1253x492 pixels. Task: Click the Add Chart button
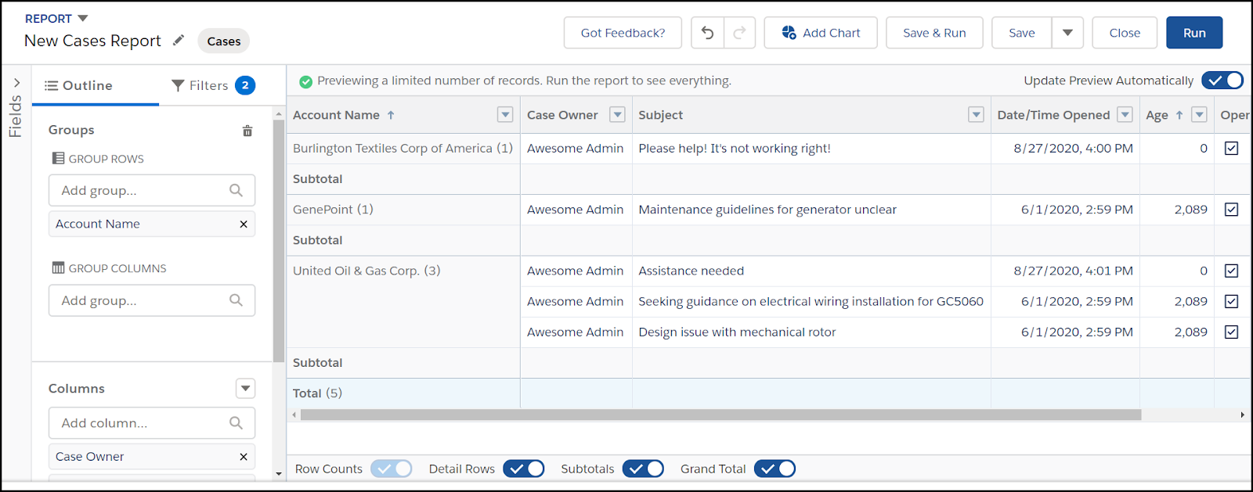coord(821,33)
